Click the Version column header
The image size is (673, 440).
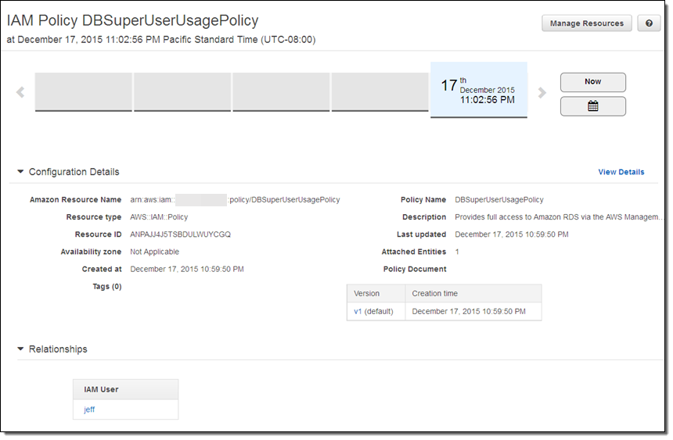[367, 294]
